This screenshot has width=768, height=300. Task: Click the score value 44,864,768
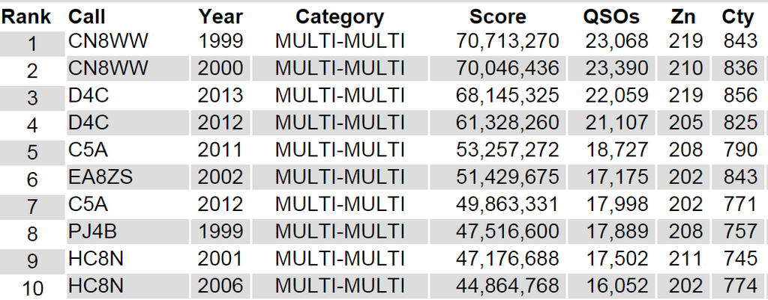pyautogui.click(x=508, y=286)
